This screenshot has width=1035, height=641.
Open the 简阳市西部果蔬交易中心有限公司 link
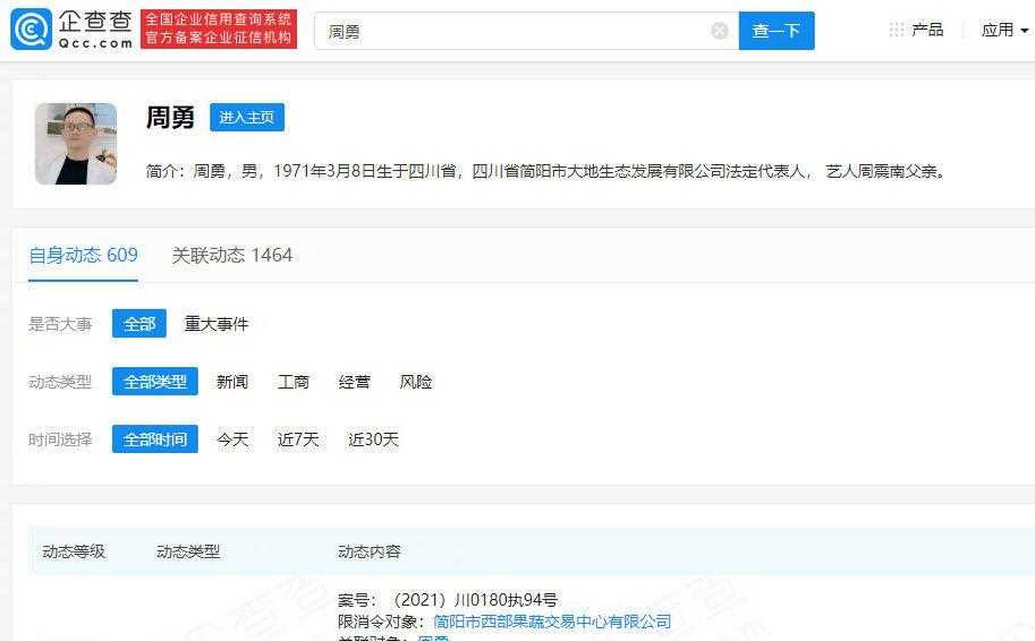tap(552, 622)
